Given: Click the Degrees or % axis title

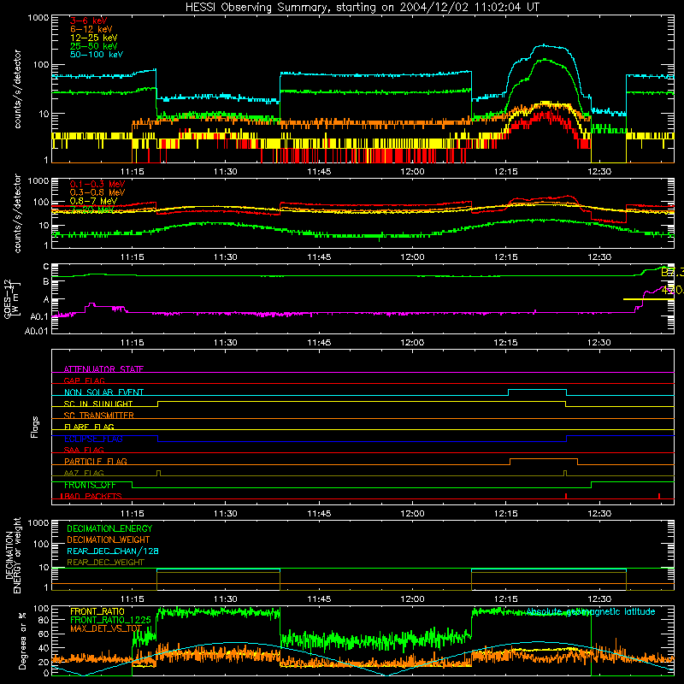Looking at the screenshot, I should coord(22,640).
